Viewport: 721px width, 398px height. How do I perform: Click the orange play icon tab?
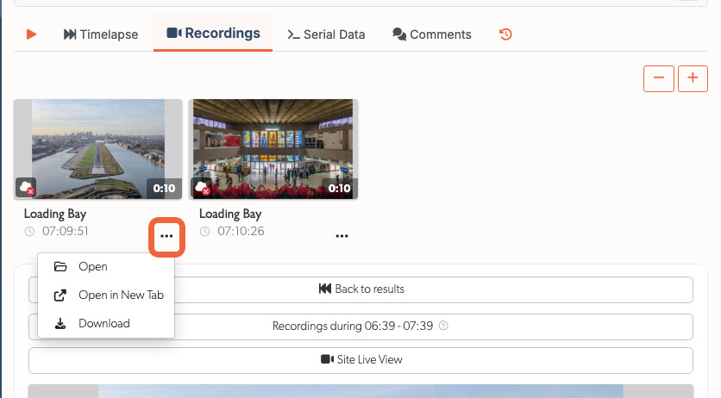tap(31, 34)
